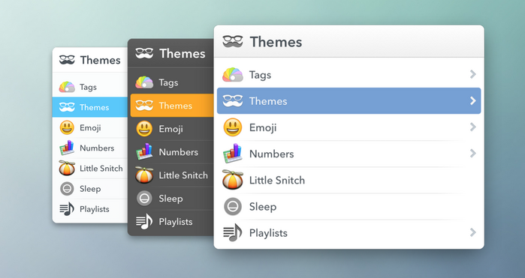Click Playlists icon in small left window
The width and height of the screenshot is (525, 278).
(67, 209)
